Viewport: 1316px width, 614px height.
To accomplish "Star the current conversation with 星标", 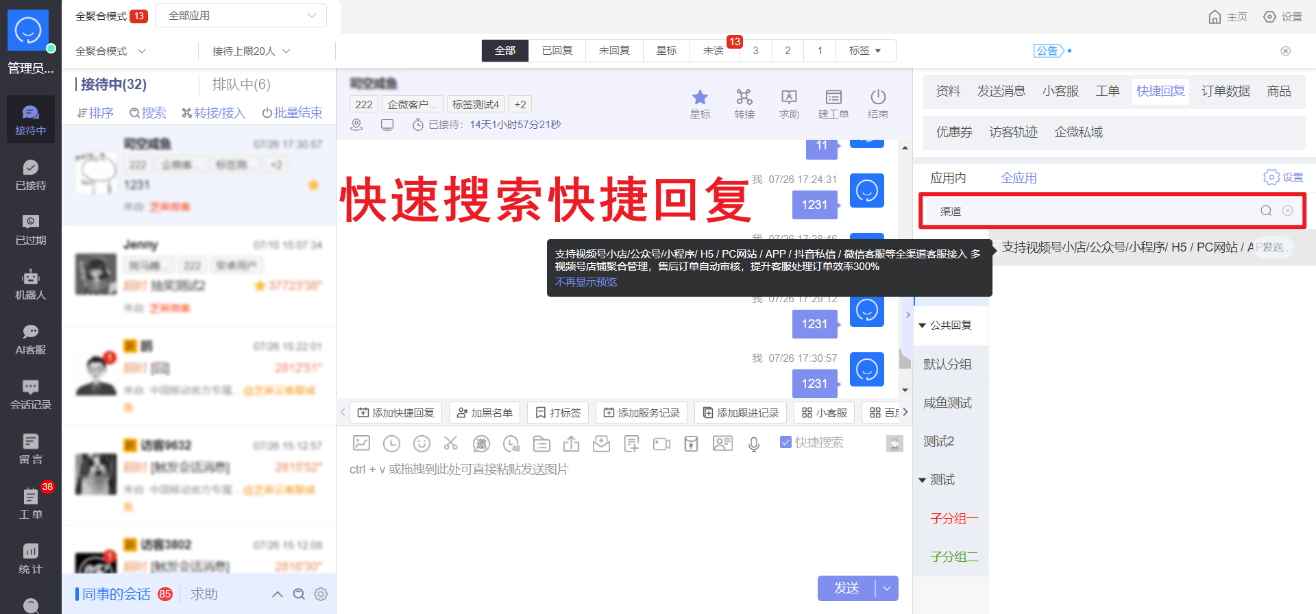I will (x=700, y=104).
